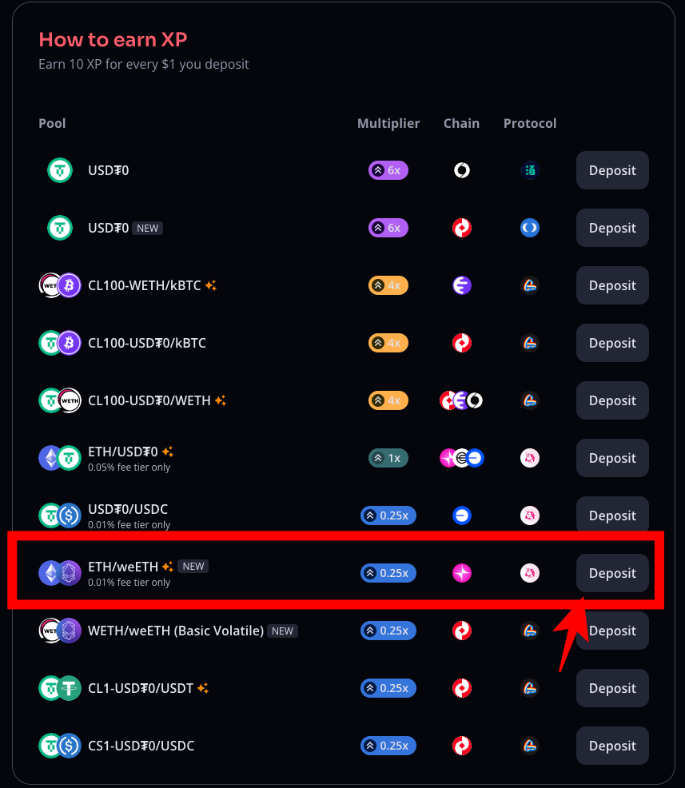
Task: Click the Multiplier column header
Action: pyautogui.click(x=388, y=124)
